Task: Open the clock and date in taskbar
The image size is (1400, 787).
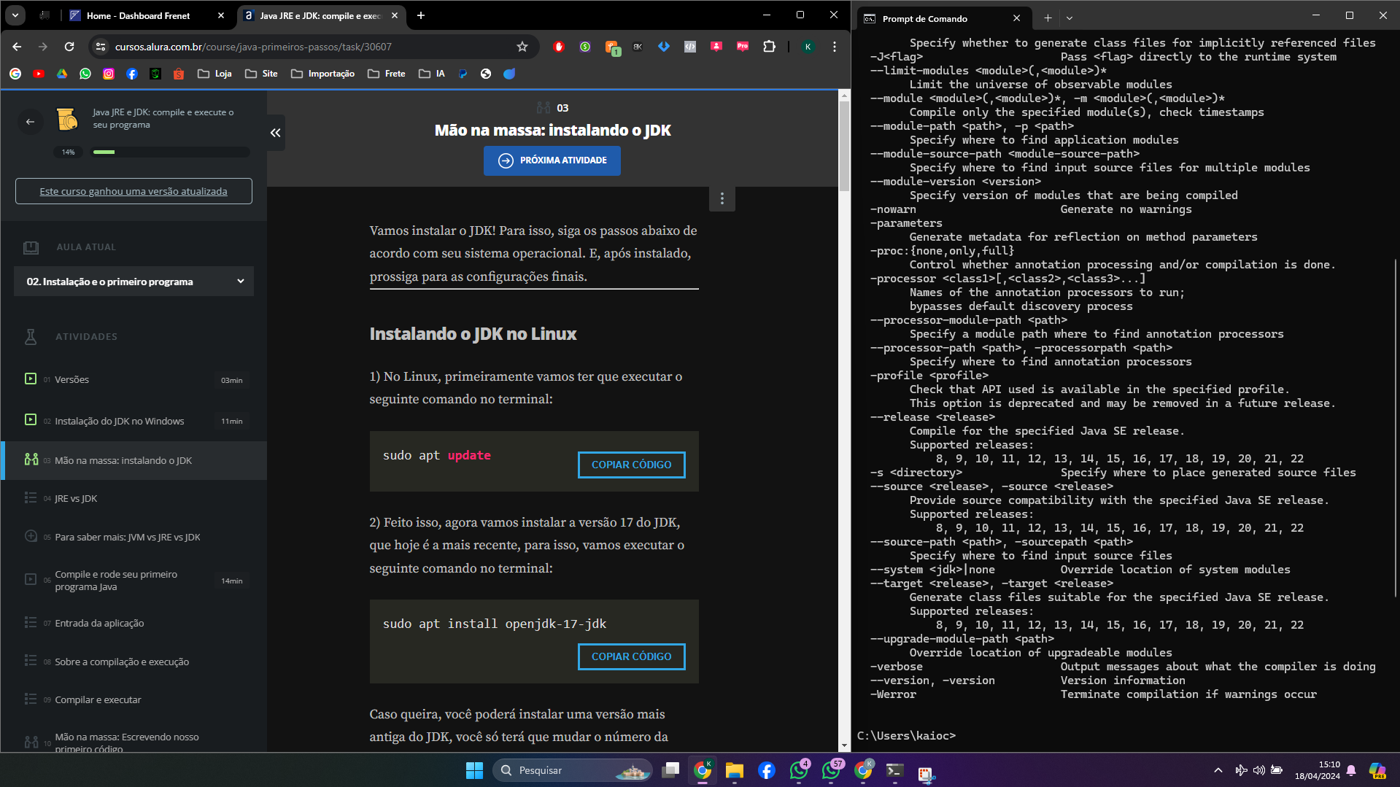Action: [x=1318, y=770]
